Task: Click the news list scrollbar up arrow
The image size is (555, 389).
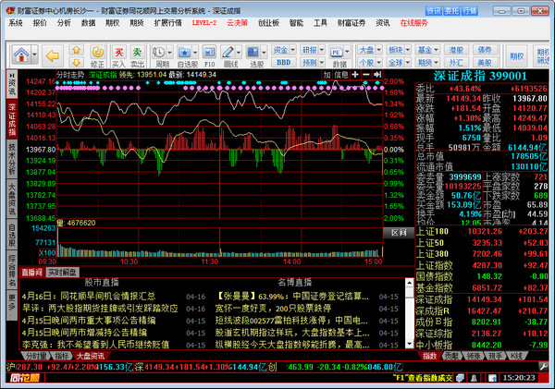Action: (x=409, y=283)
